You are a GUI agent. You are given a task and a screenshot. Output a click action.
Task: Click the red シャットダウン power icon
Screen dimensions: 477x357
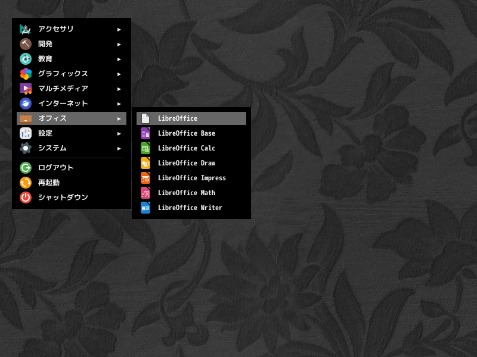(26, 198)
